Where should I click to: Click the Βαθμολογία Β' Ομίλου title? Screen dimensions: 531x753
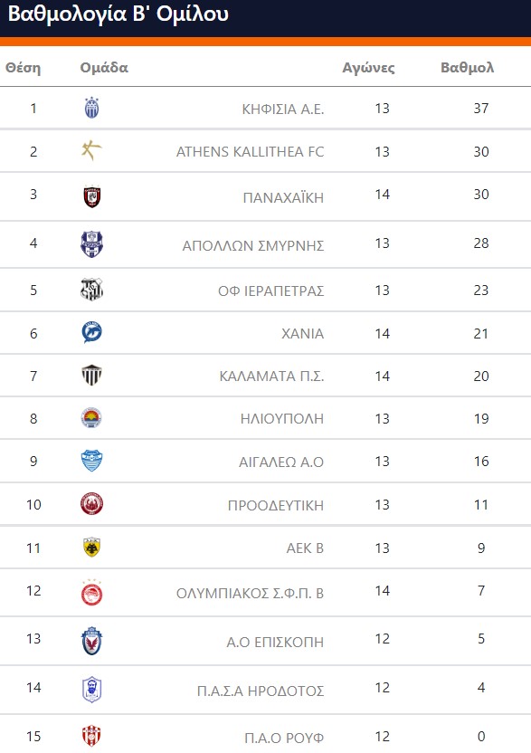[119, 14]
